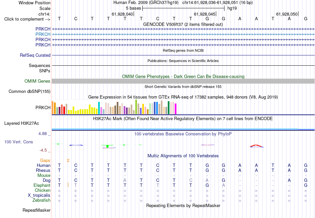Click the 61,928,050 position marker

pos(287,14)
